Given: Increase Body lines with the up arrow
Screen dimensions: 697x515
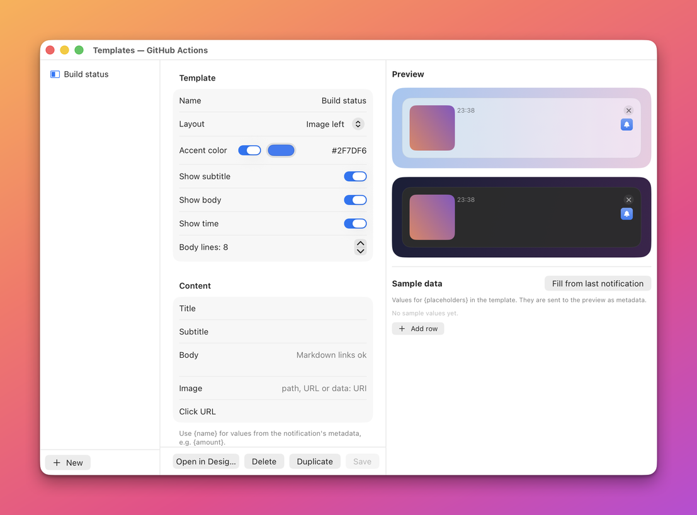Looking at the screenshot, I should pos(361,243).
